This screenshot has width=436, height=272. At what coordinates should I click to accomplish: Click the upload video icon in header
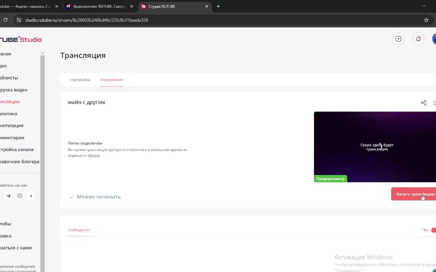(398, 39)
